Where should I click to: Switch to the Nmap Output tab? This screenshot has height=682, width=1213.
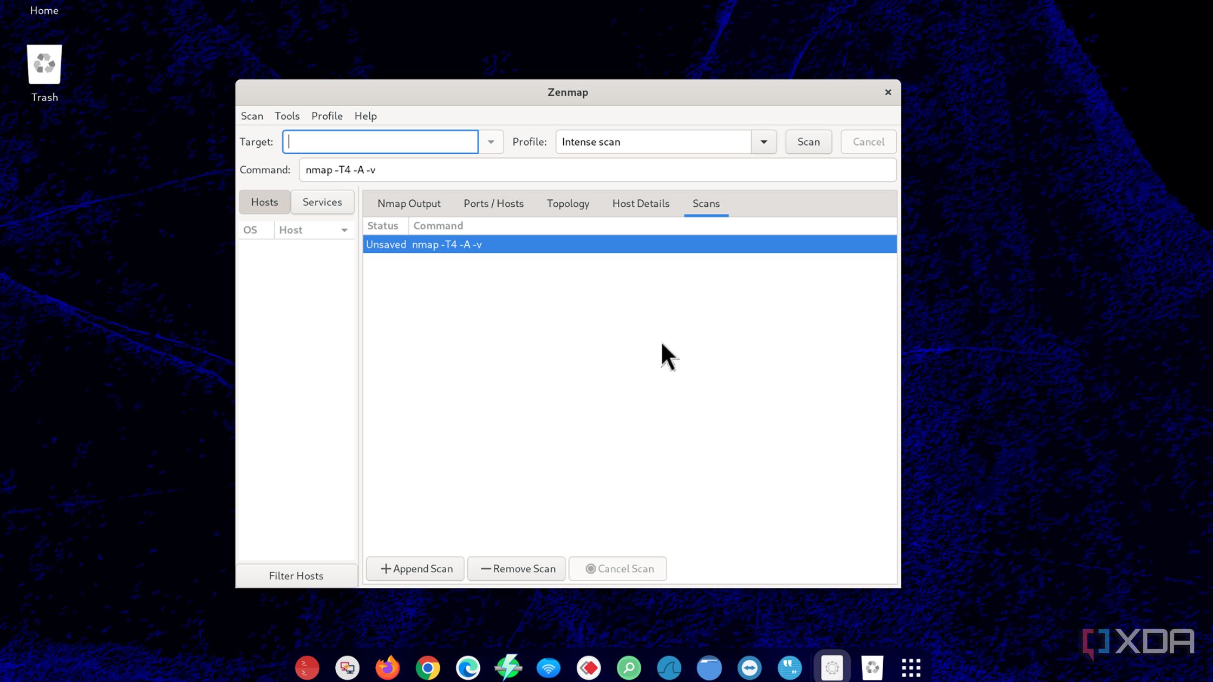(x=409, y=204)
